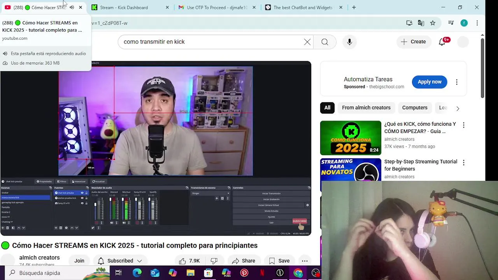Image resolution: width=498 pixels, height=280 pixels.
Task: Start voice search with microphone
Action: 349,42
